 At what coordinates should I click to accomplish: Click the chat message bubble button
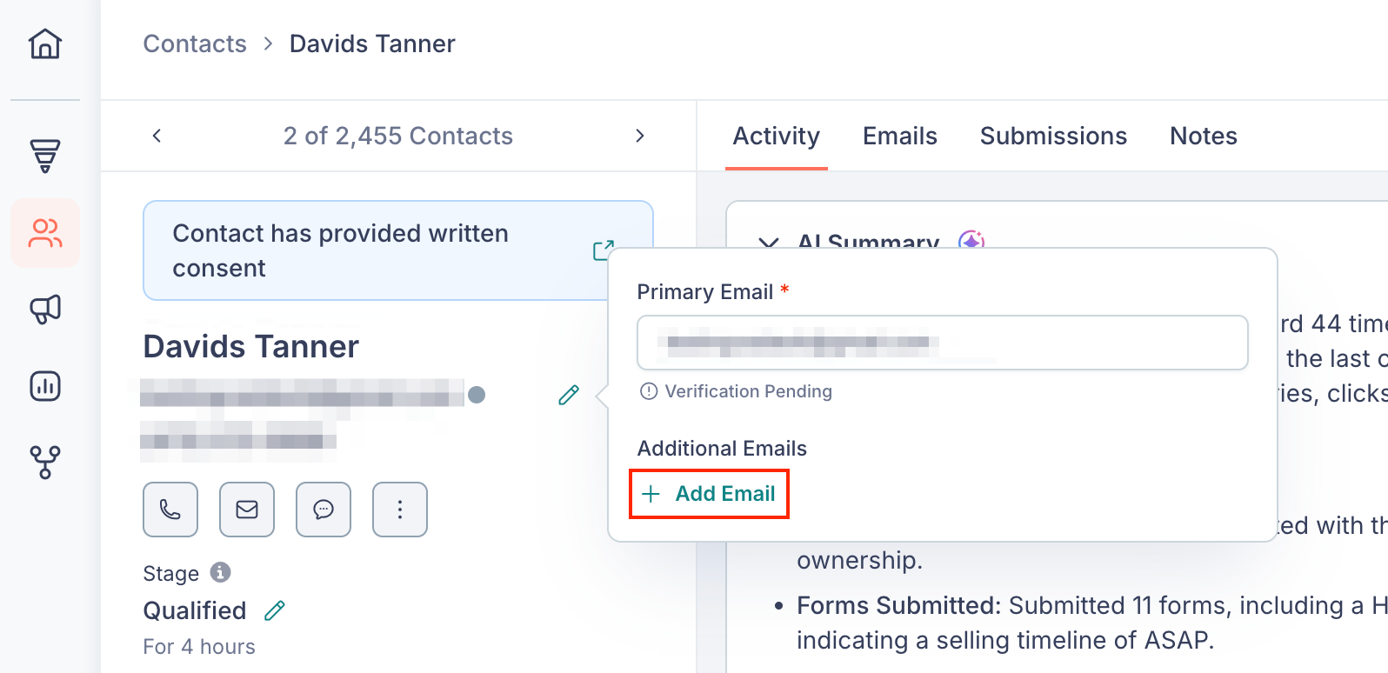point(324,510)
